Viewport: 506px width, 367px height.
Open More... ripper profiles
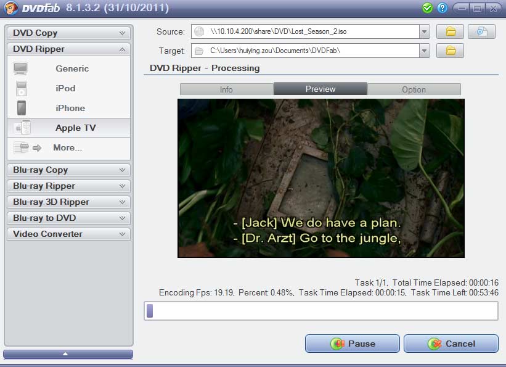pos(69,147)
